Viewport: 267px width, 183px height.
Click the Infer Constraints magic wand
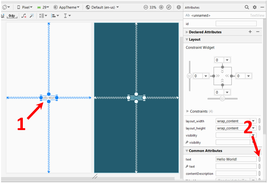[x=32, y=16]
